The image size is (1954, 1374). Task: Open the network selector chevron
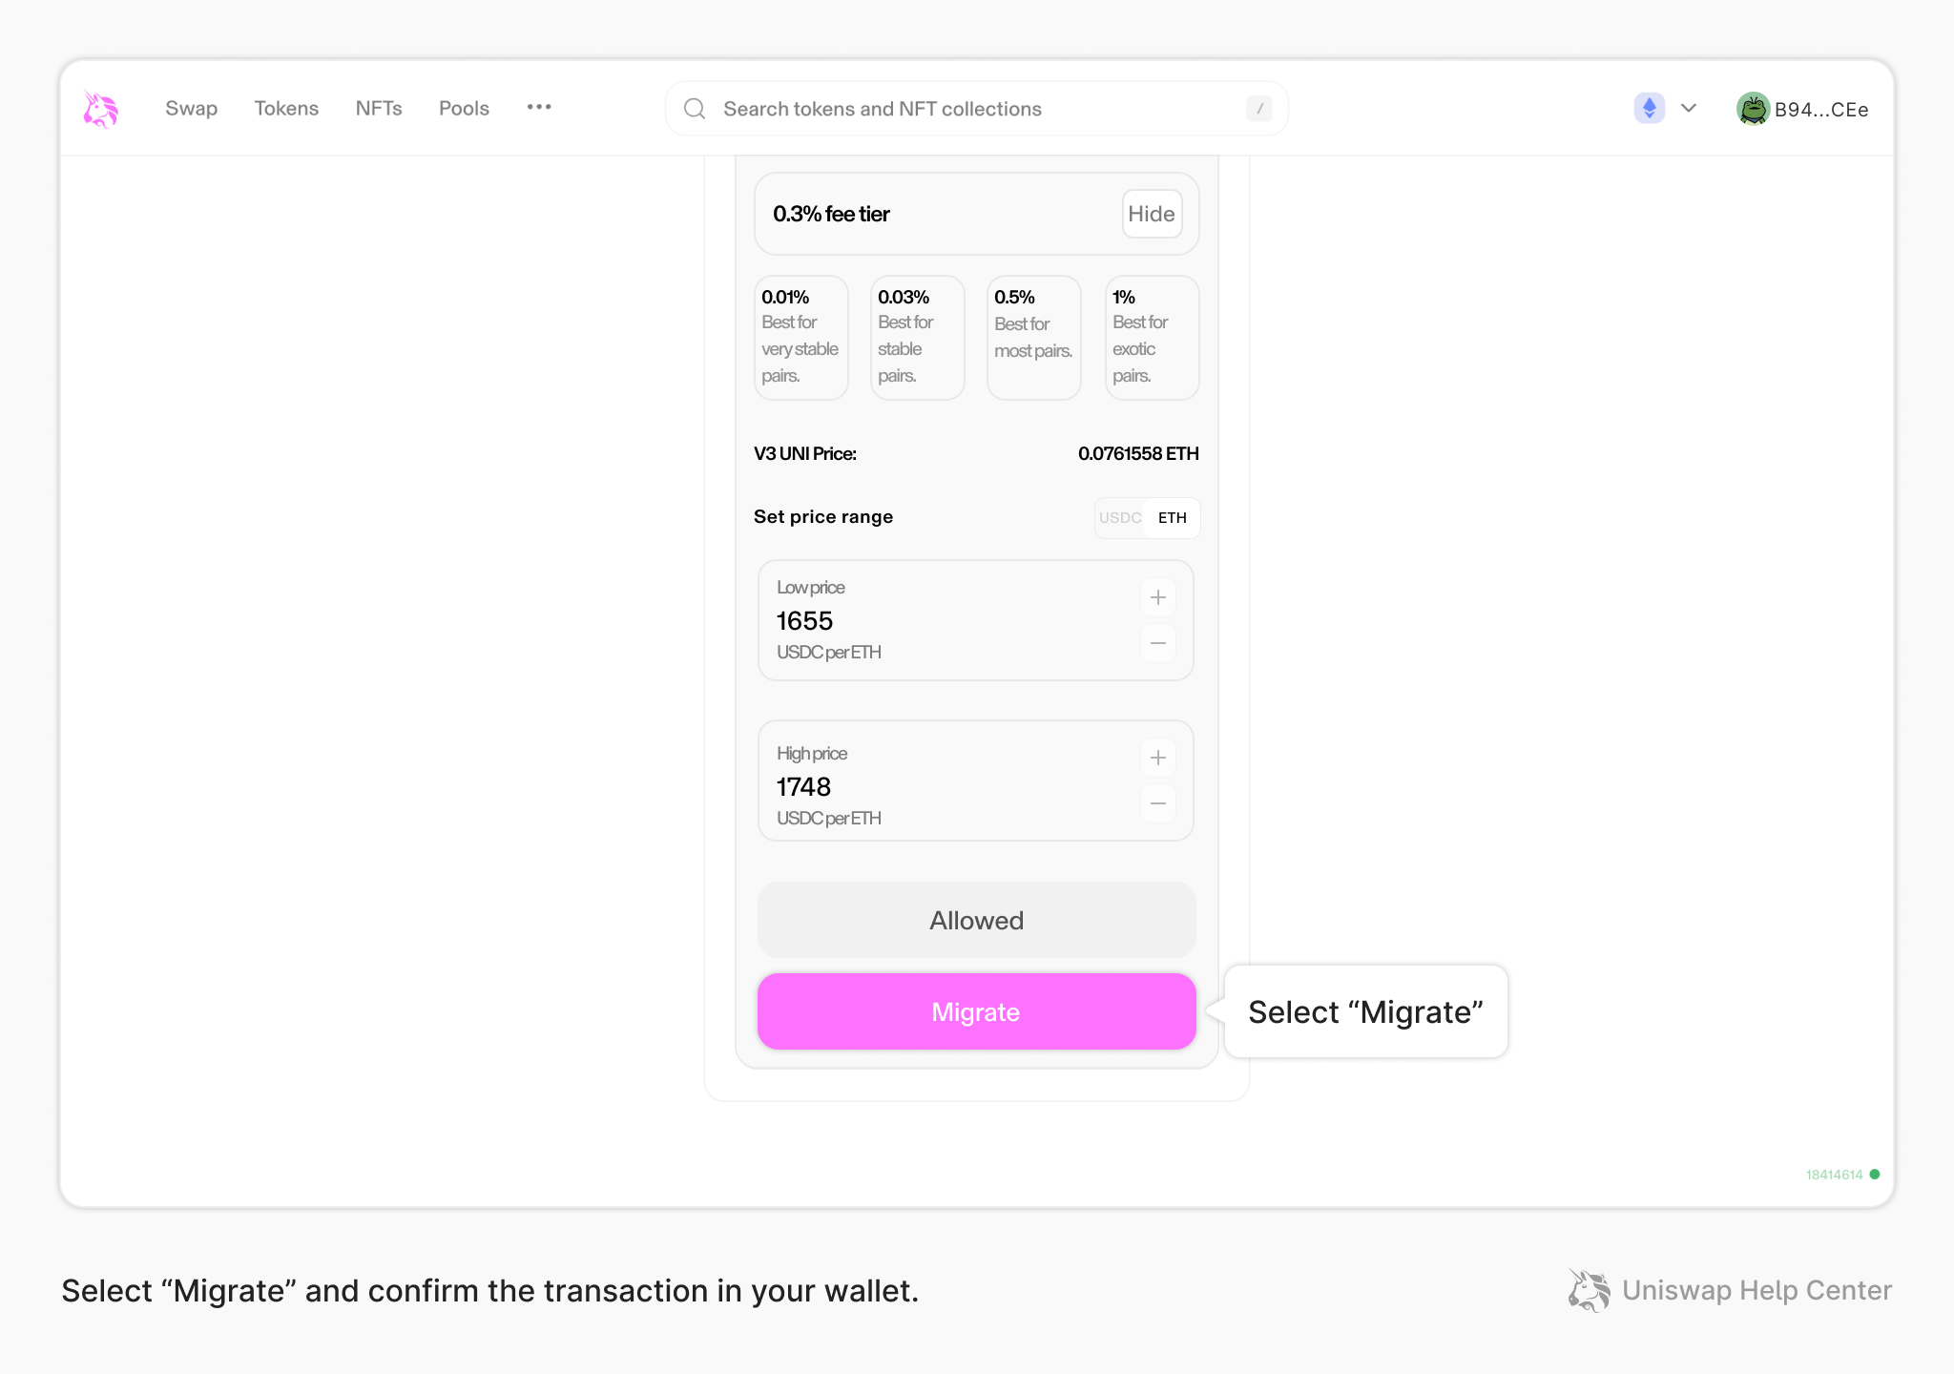(1688, 108)
